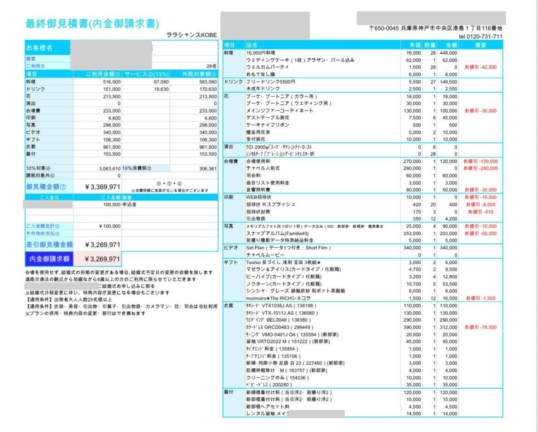
Task: Select the 16,000円料理 item
Action: (x=260, y=53)
